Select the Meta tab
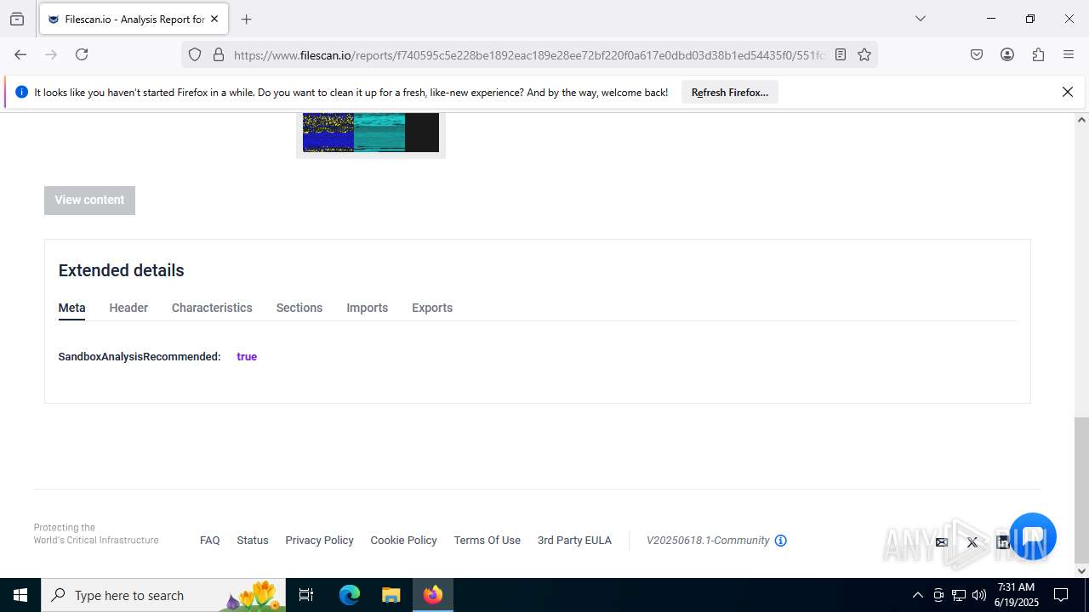Viewport: 1089px width, 612px height. [71, 308]
